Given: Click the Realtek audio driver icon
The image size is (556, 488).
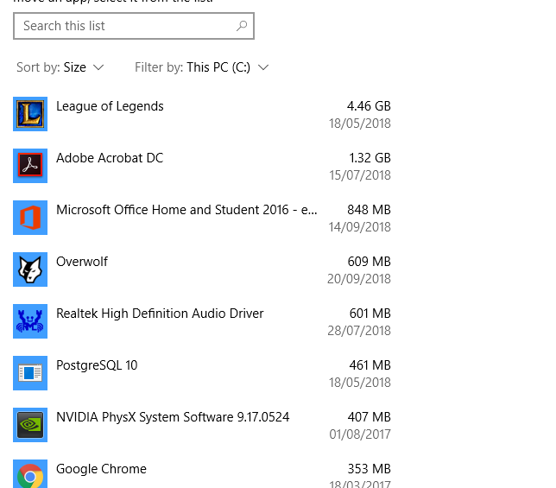Looking at the screenshot, I should [30, 321].
